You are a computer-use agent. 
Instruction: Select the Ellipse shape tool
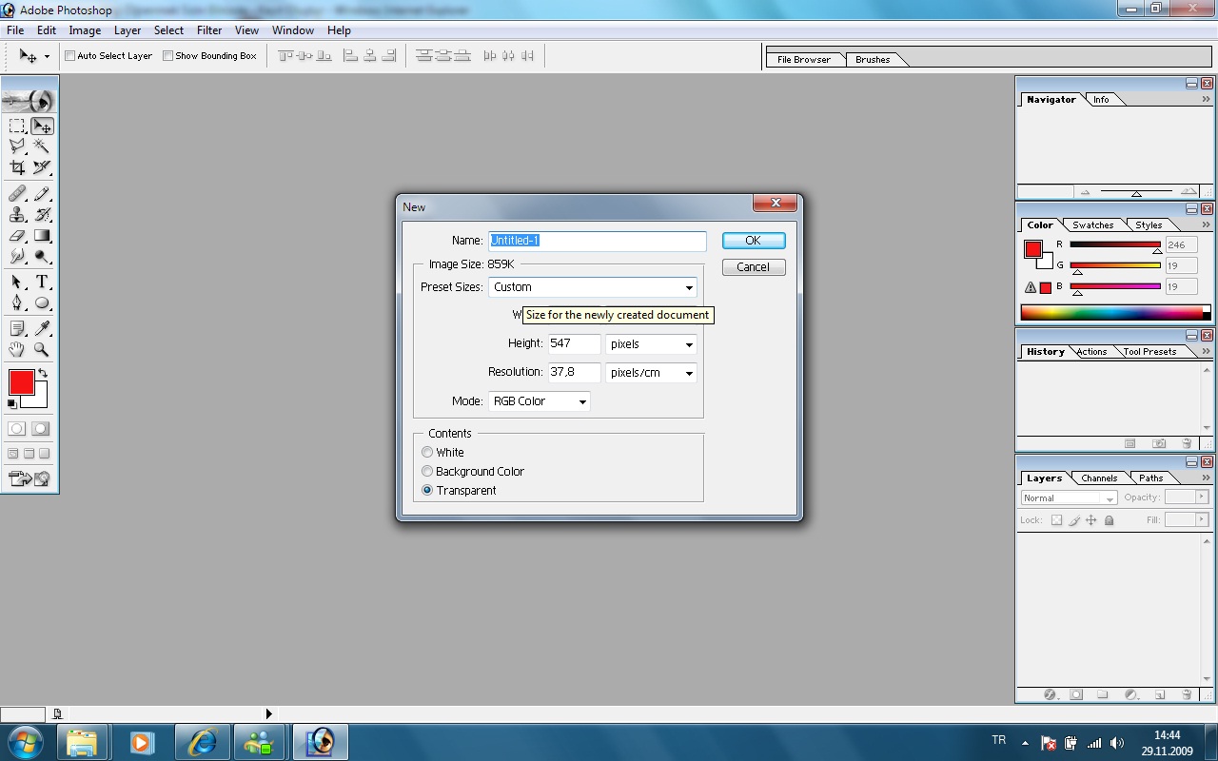tap(42, 302)
